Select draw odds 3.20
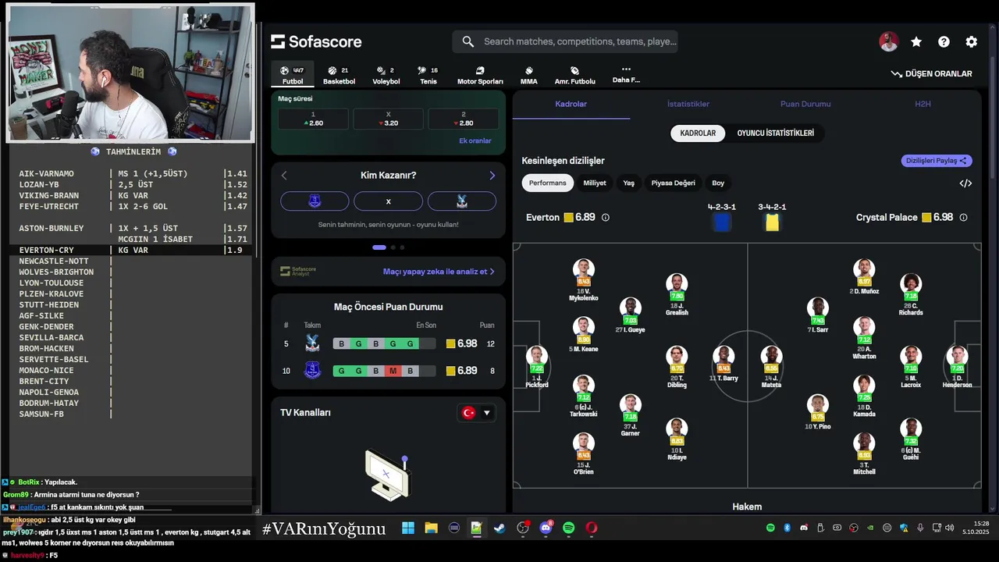This screenshot has width=999, height=562. coord(388,119)
